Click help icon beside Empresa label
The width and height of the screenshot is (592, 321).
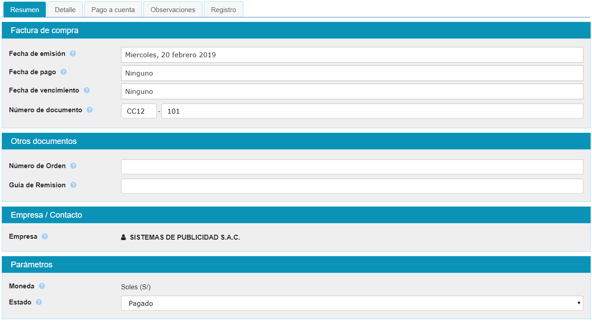pyautogui.click(x=45, y=237)
